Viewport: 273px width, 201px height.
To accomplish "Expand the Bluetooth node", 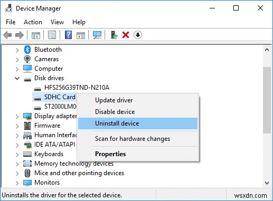I will pos(17,50).
